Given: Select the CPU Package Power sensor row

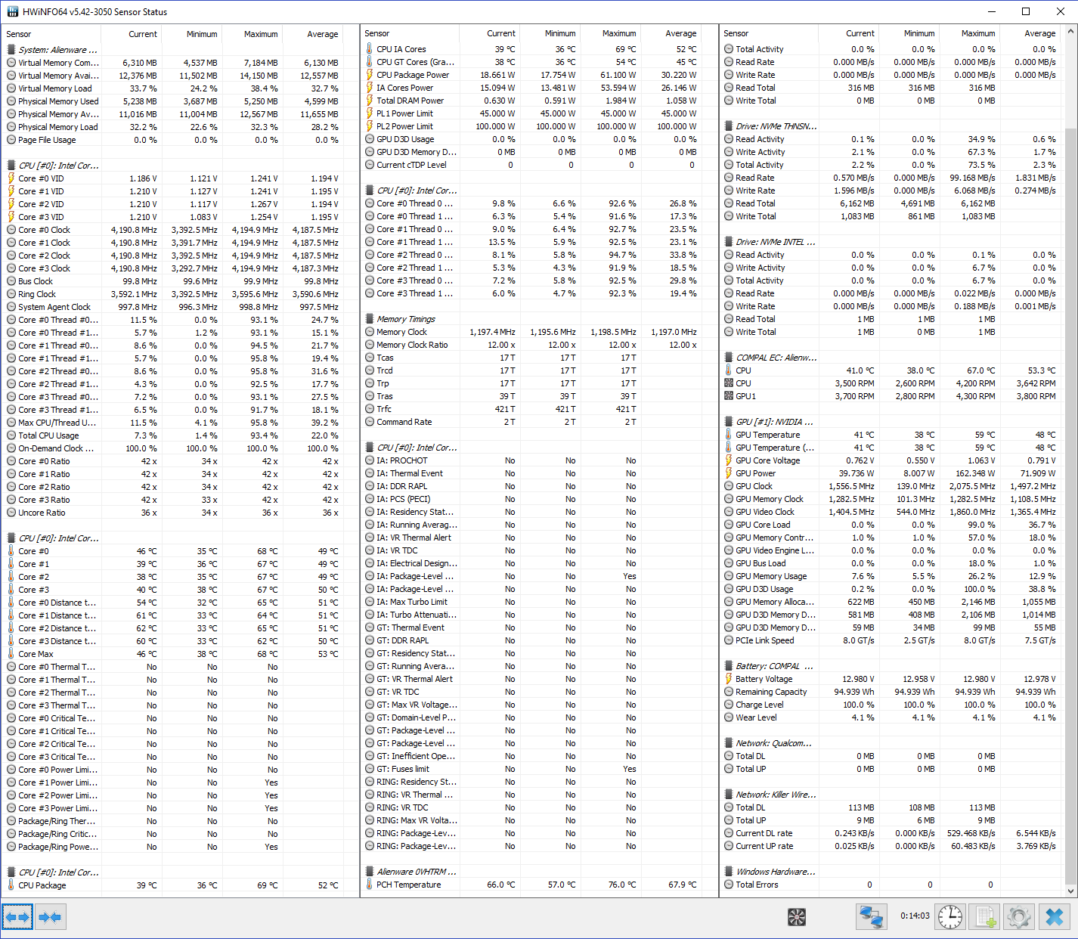Looking at the screenshot, I should pos(412,75).
